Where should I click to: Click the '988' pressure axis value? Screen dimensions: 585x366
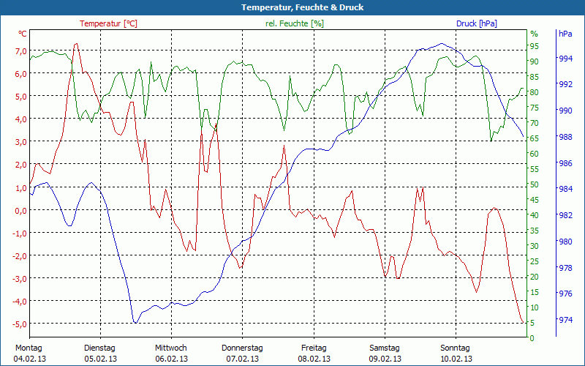point(566,137)
